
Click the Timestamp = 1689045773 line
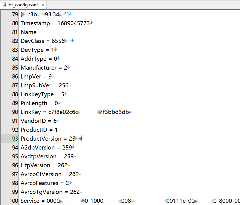(x=55, y=23)
